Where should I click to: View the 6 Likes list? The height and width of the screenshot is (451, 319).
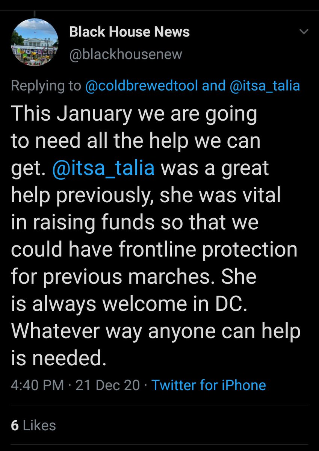pos(33,425)
